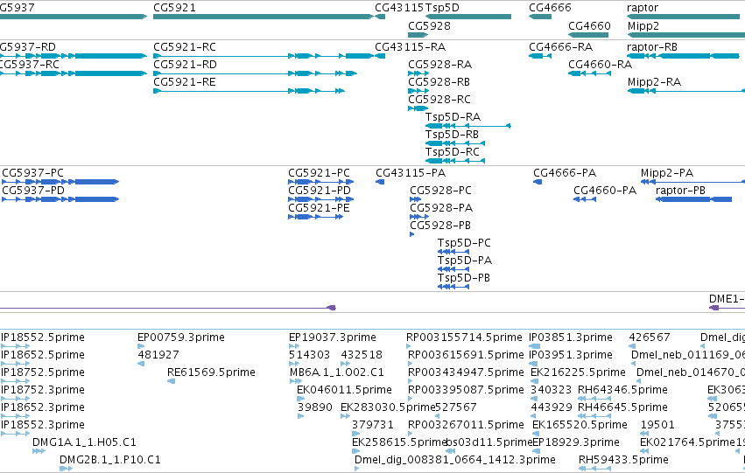Select the RP003155714.5prime EST label
This screenshot has width=745, height=473.
[464, 337]
